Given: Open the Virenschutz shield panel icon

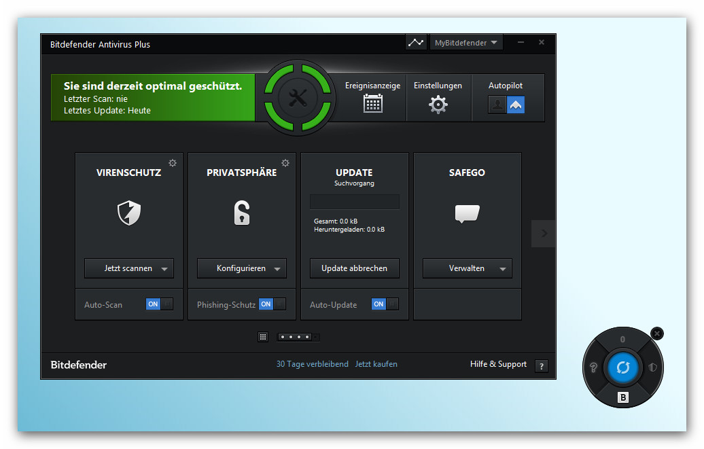Looking at the screenshot, I should (x=128, y=213).
